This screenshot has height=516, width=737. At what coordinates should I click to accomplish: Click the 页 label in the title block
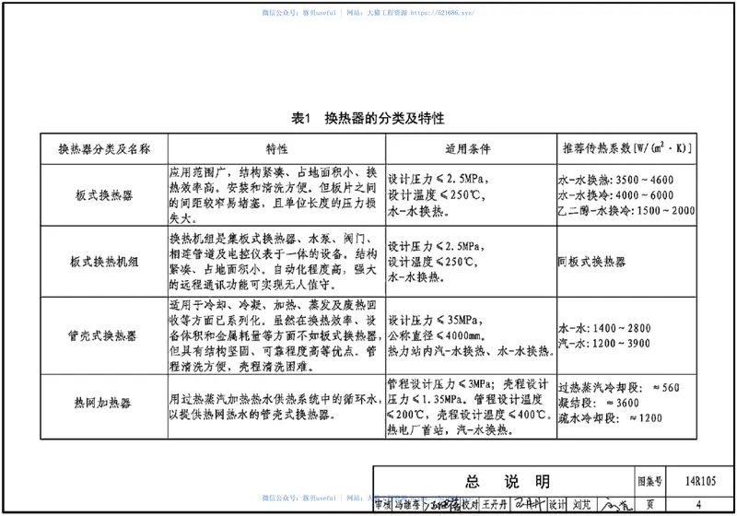649,505
